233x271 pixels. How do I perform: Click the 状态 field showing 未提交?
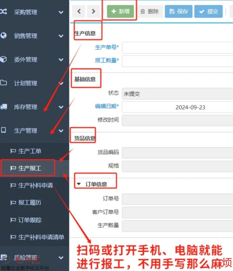click(178, 94)
